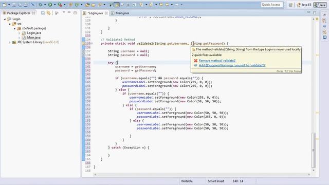The image size is (329, 185).
Task: Click into the Quick Access field
Action: pos(272,5)
